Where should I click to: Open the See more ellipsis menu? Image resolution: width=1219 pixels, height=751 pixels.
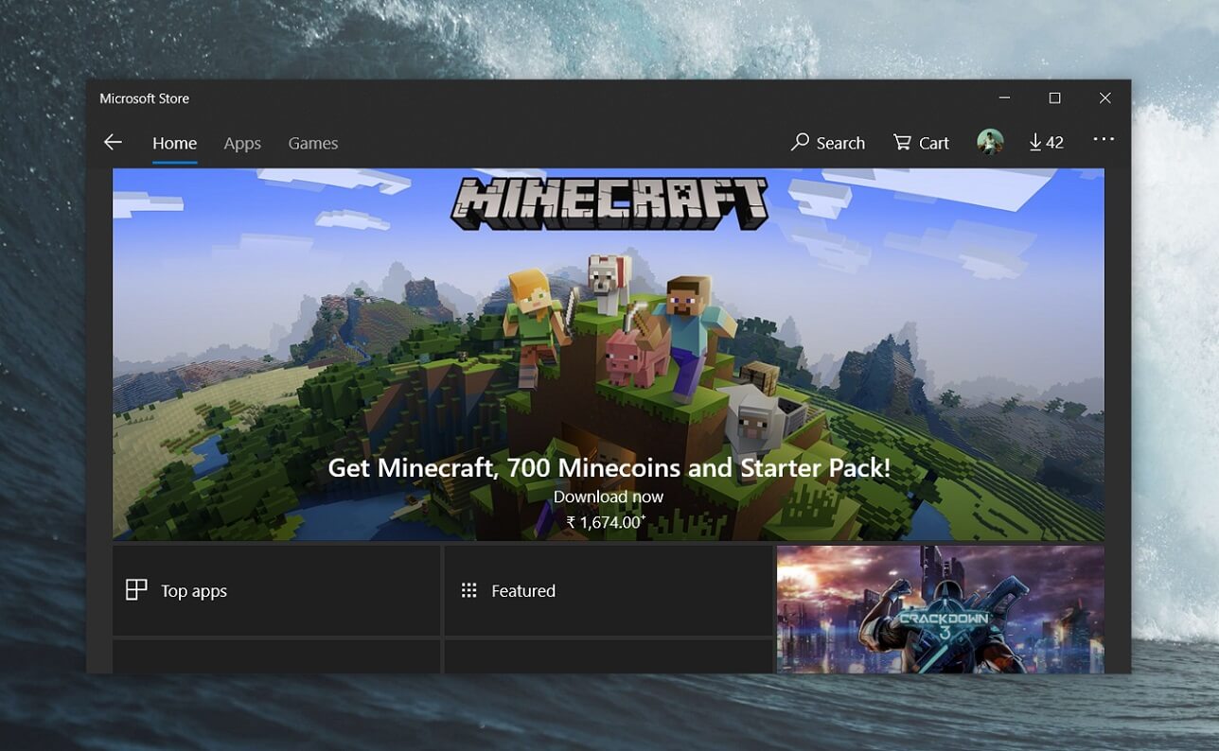pyautogui.click(x=1104, y=139)
